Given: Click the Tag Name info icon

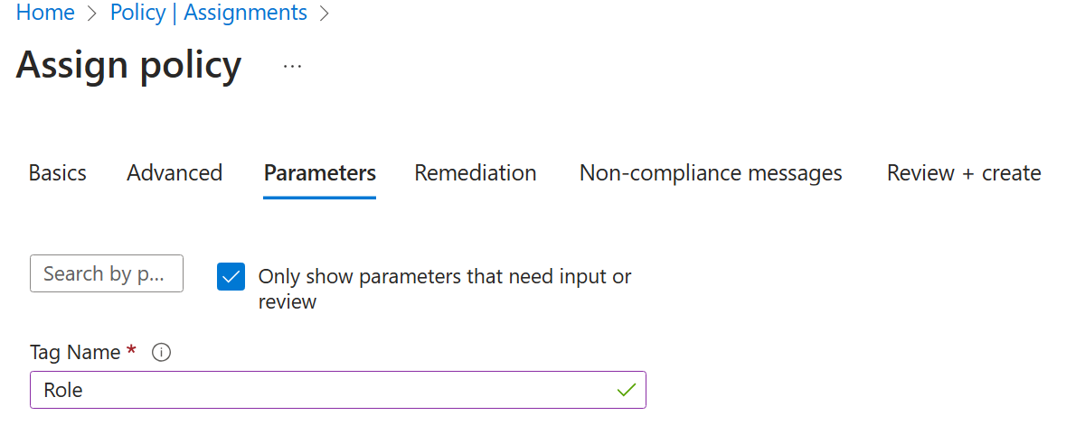Looking at the screenshot, I should (161, 353).
